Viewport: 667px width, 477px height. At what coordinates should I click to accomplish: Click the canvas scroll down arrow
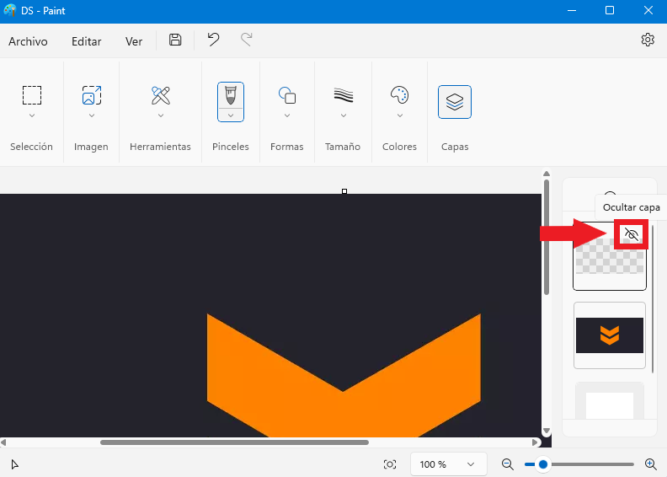click(x=547, y=431)
